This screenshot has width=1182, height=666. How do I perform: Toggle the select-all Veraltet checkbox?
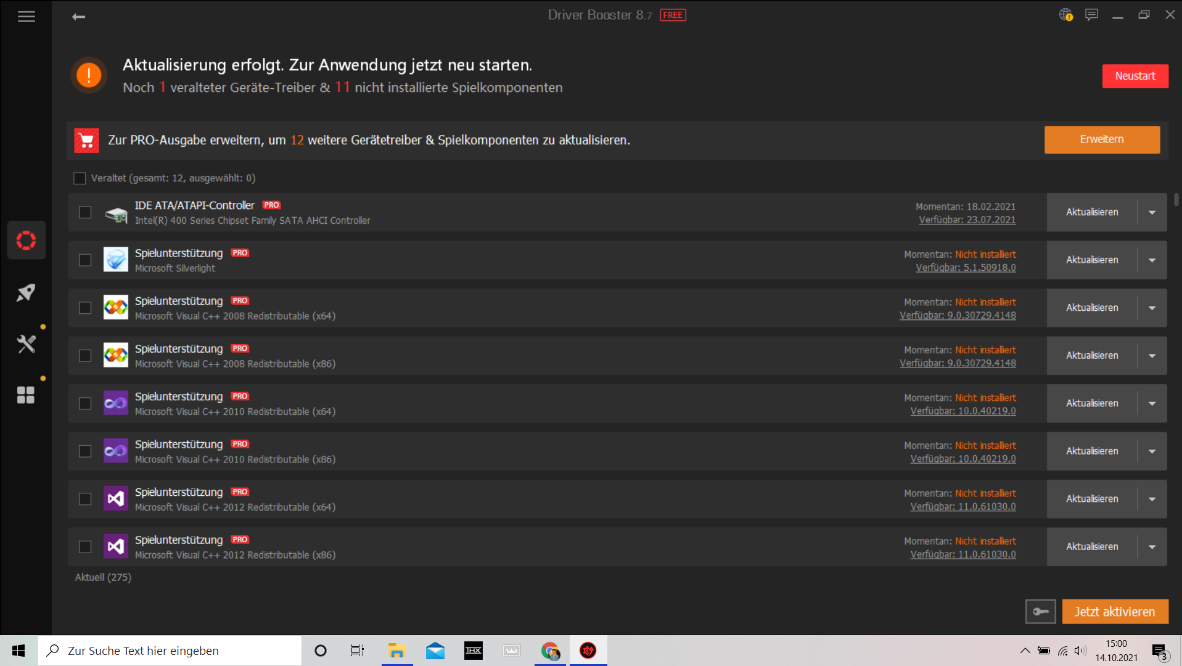point(80,178)
